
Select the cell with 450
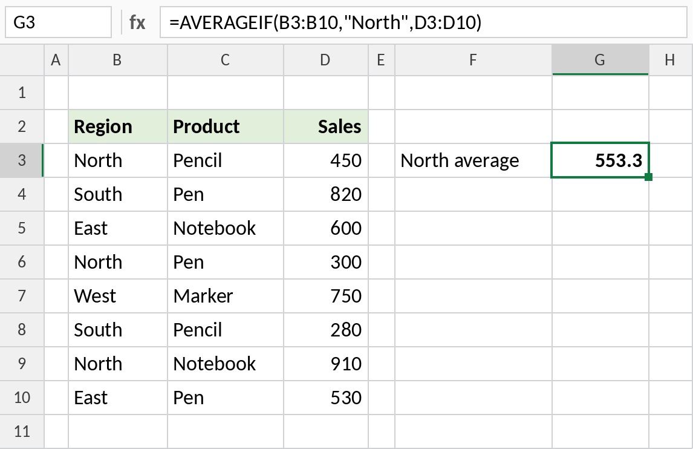pos(326,160)
